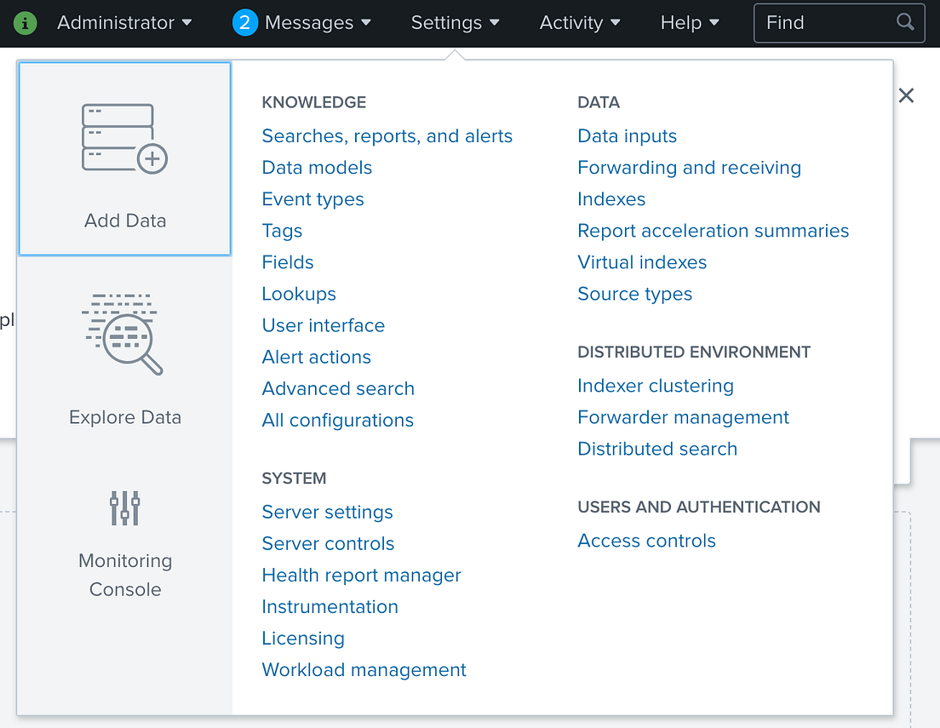Open Indexer clustering

(656, 385)
